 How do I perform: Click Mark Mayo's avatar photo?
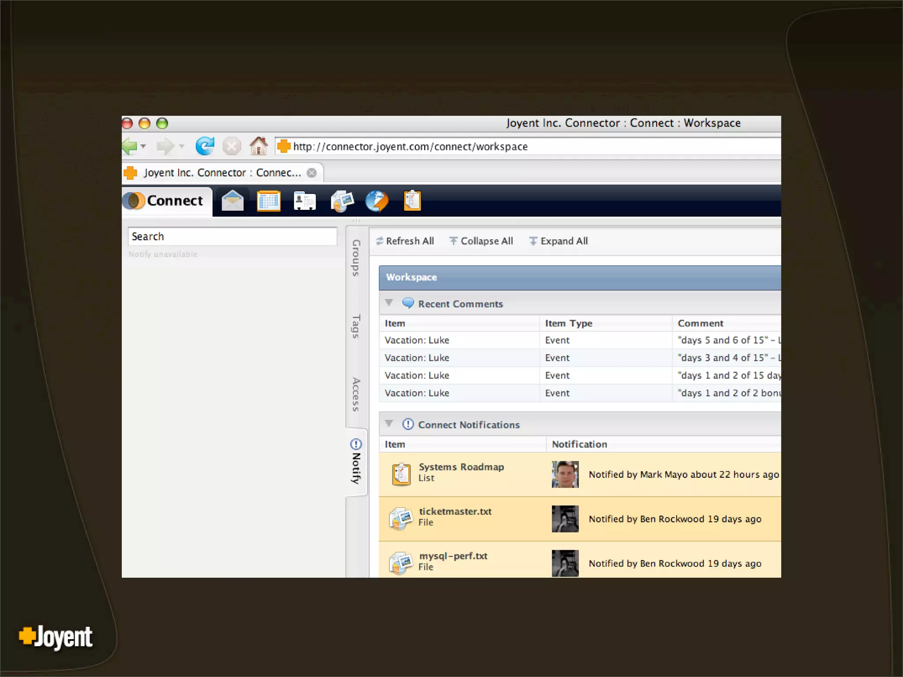coord(565,475)
